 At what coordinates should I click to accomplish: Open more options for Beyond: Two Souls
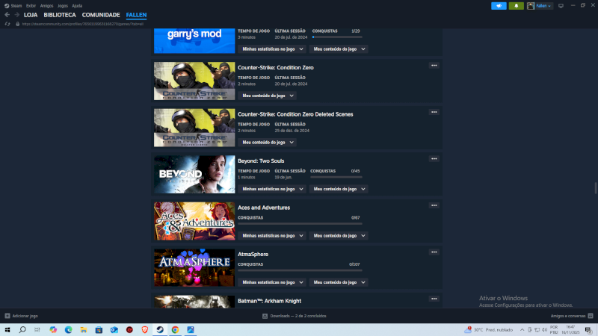(x=434, y=159)
